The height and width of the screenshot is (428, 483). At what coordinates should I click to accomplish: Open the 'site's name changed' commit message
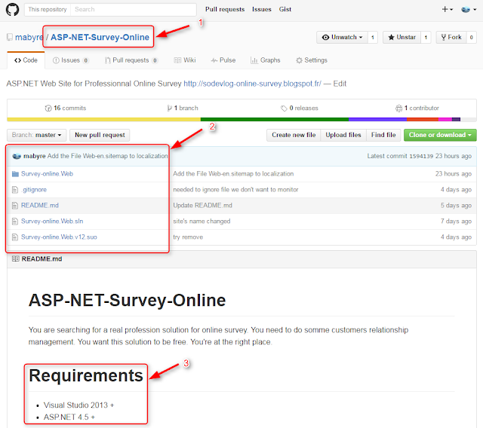(x=202, y=222)
